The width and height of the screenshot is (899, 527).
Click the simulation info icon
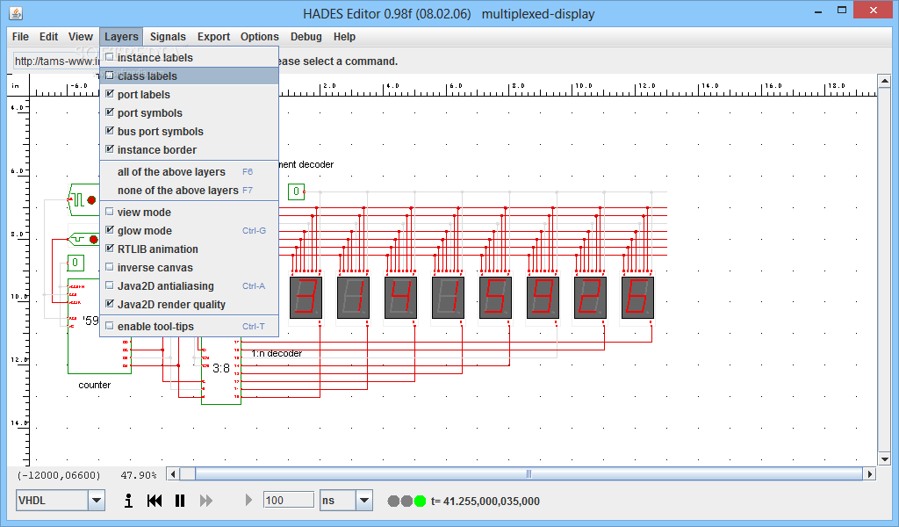[x=128, y=501]
